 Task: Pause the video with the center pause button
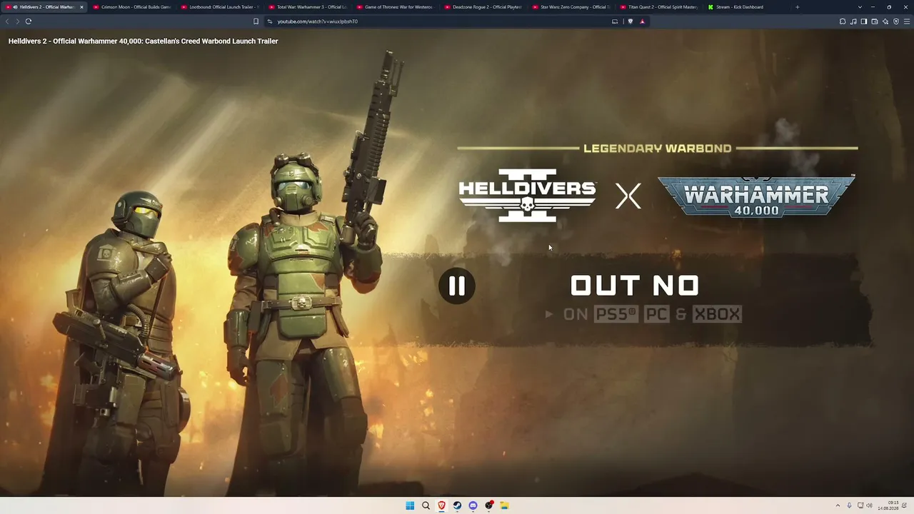click(457, 286)
